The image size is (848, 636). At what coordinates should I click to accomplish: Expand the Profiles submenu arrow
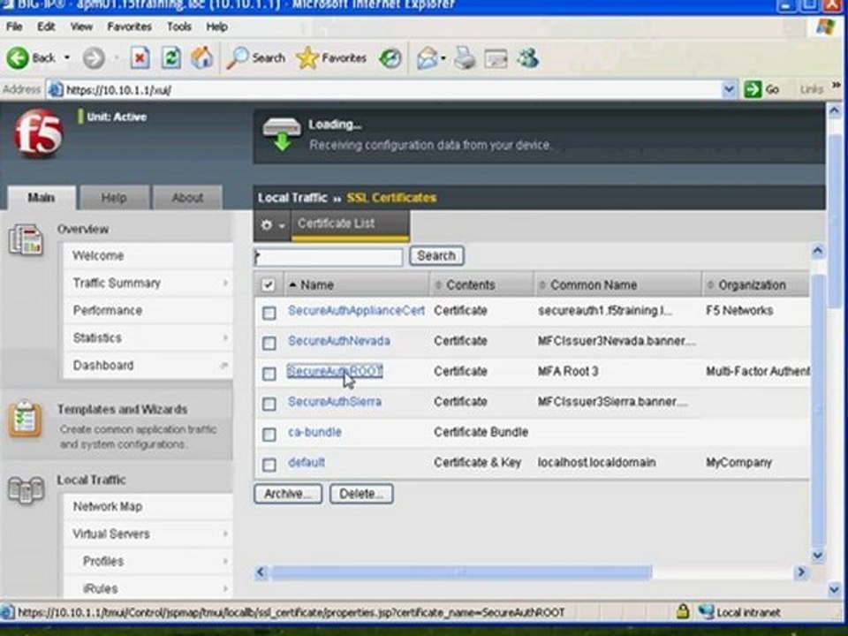225,562
